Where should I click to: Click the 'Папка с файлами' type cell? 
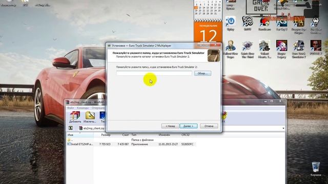(x=142, y=140)
